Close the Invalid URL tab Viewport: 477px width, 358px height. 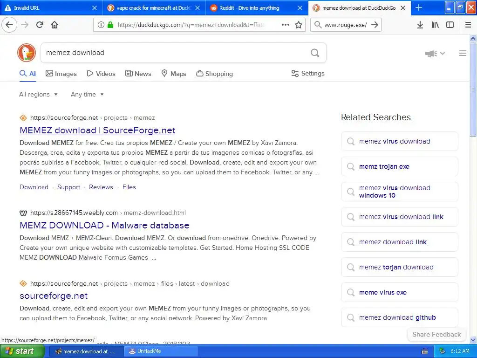pyautogui.click(x=95, y=8)
